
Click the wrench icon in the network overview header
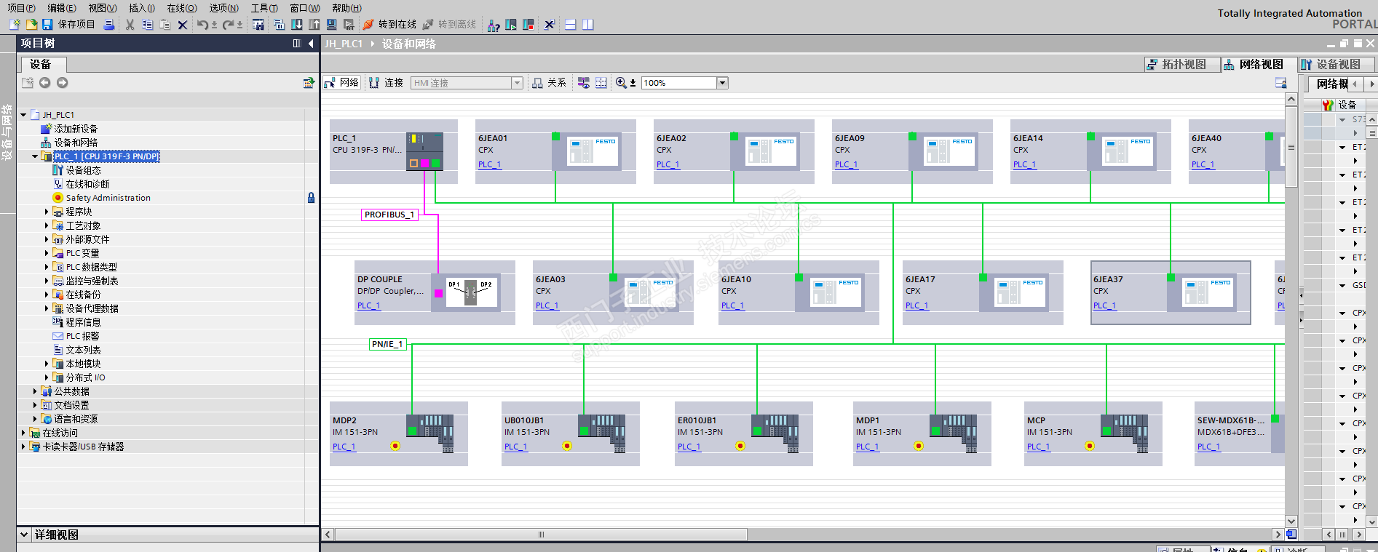(1328, 105)
